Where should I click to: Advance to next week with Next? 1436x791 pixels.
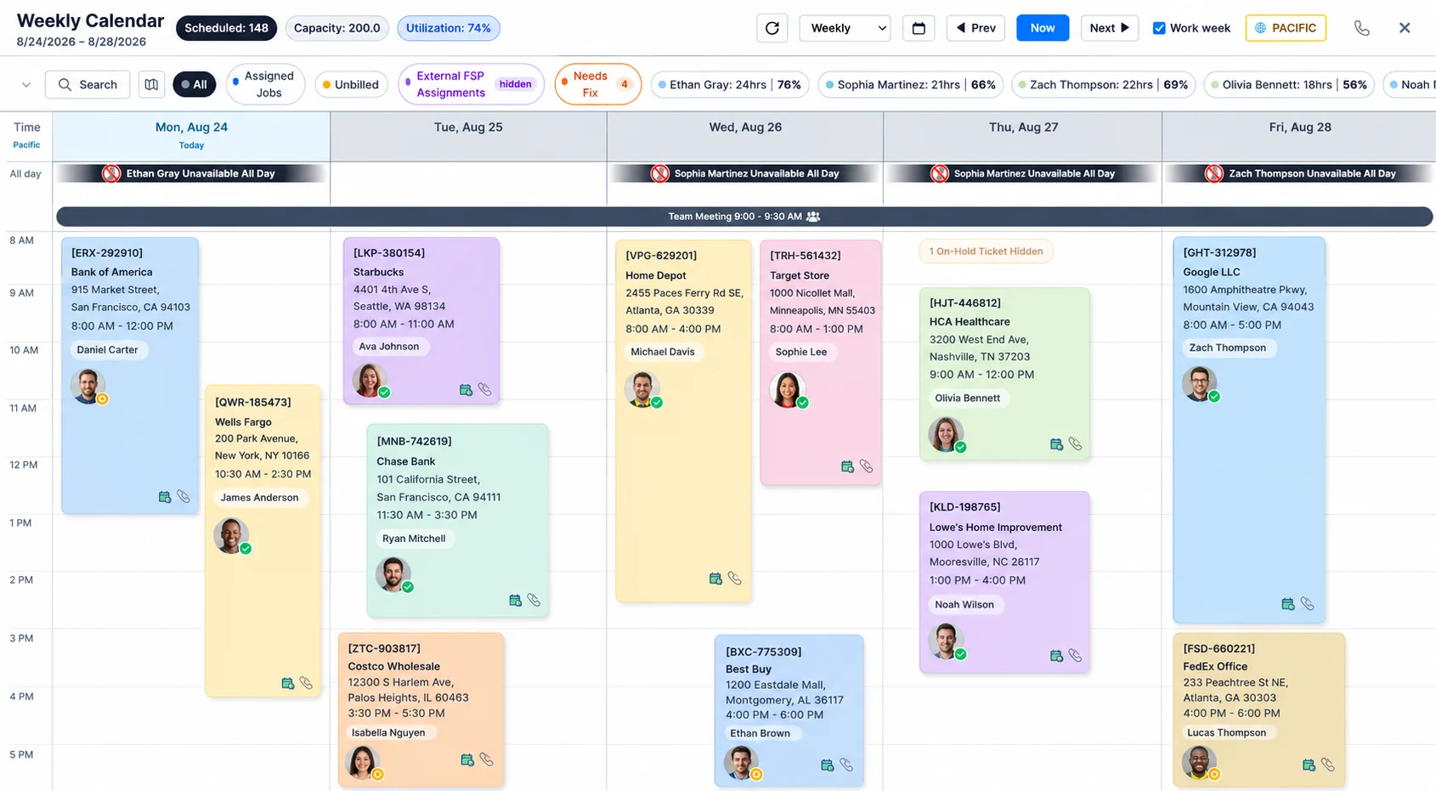coord(1109,28)
